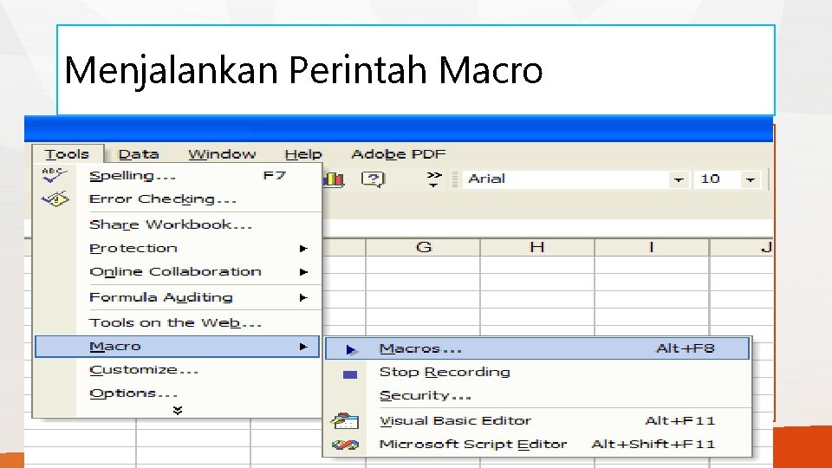Expand the Protection submenu arrow
Screen dimensions: 832x468
coord(303,249)
